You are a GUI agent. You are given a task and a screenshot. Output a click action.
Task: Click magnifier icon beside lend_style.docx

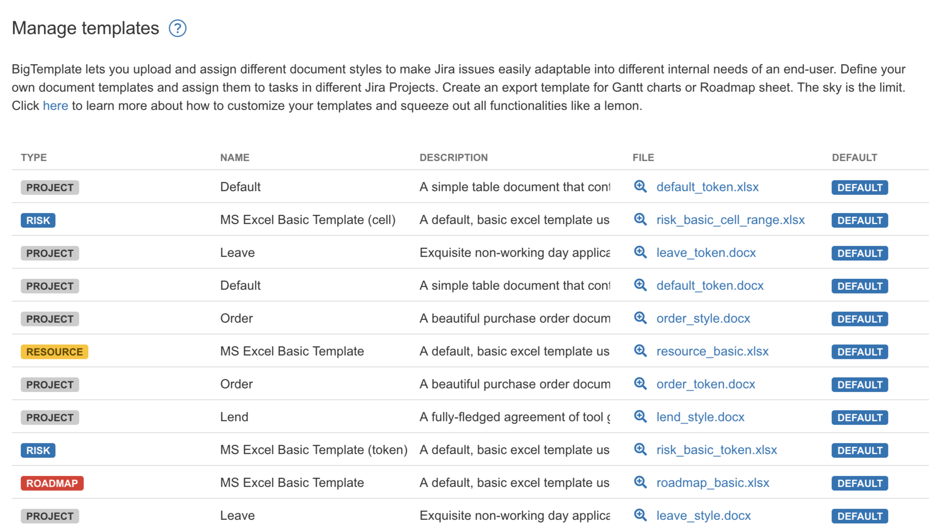(640, 417)
